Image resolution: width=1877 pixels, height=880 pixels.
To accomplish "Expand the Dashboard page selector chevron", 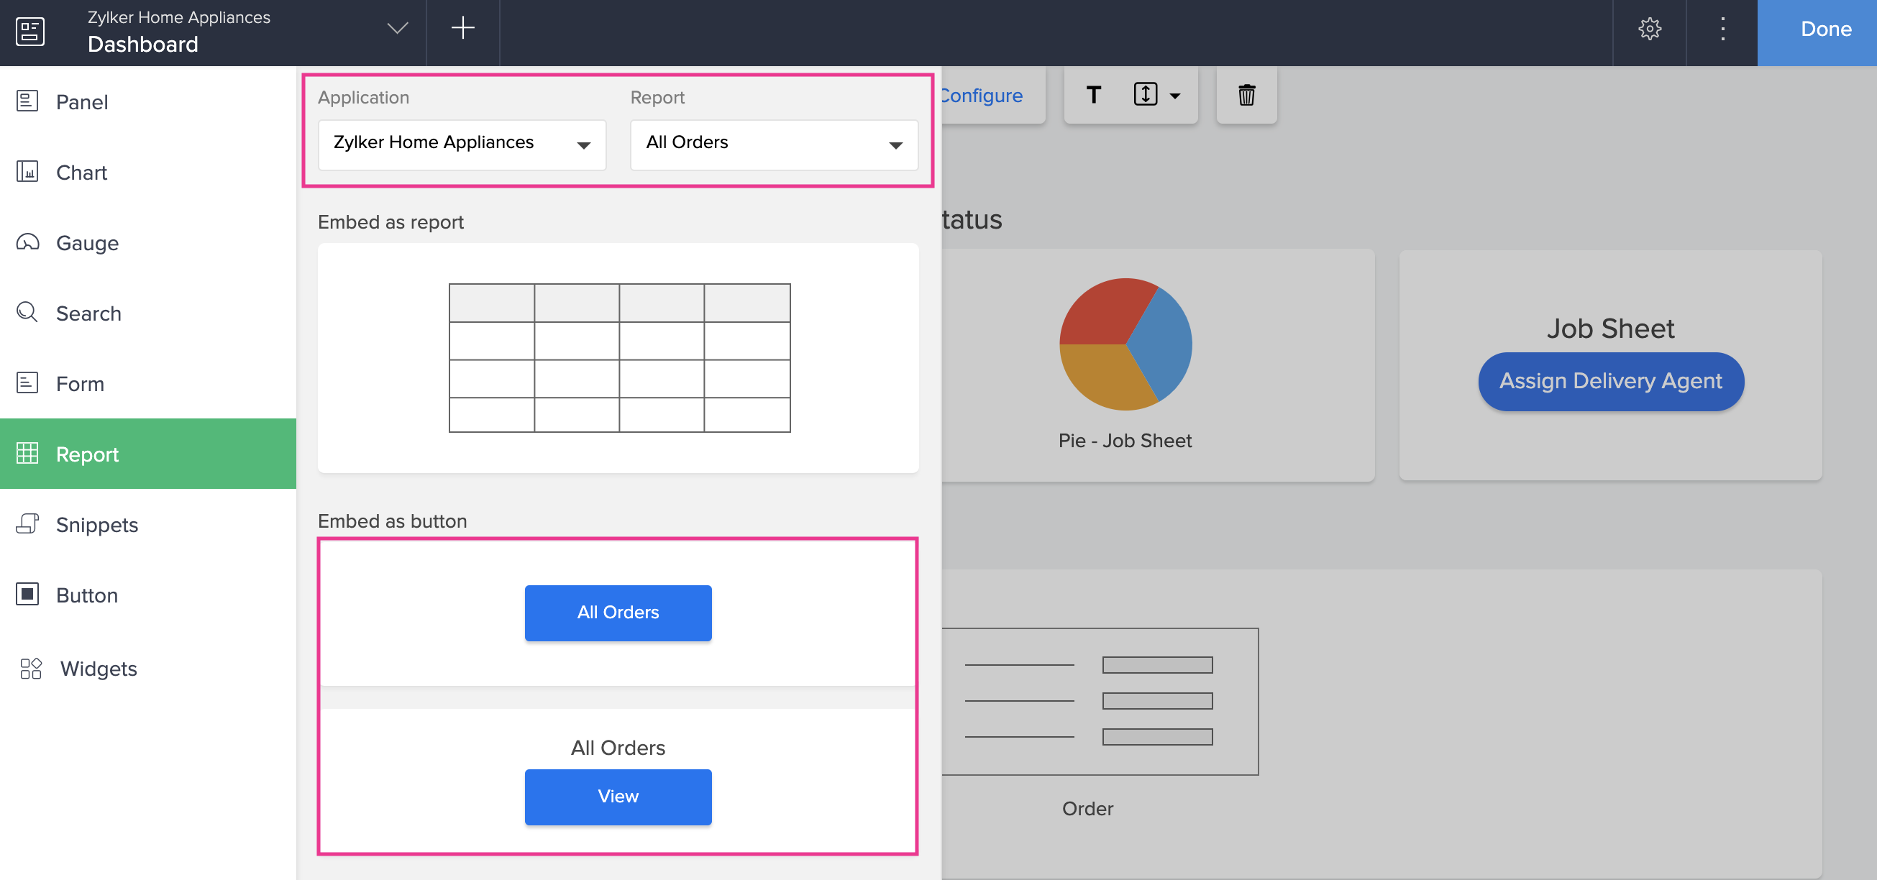I will (397, 29).
